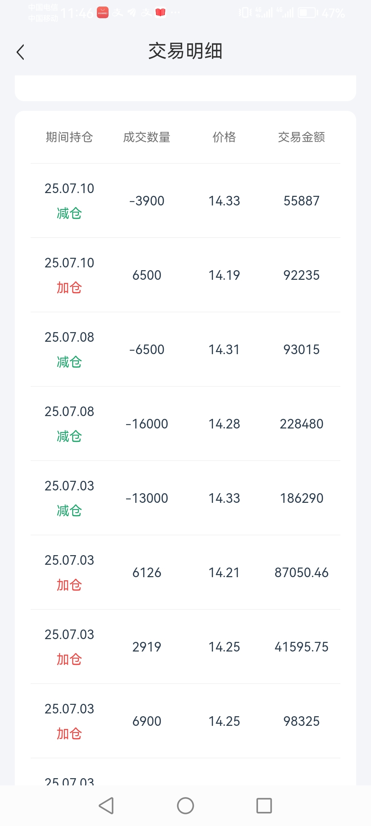Image resolution: width=371 pixels, height=826 pixels.
Task: Tap the -16000 quantity on 25.07.08
Action: pyautogui.click(x=147, y=424)
